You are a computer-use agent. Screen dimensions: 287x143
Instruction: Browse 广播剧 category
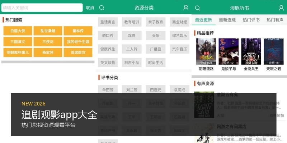pos(156,49)
